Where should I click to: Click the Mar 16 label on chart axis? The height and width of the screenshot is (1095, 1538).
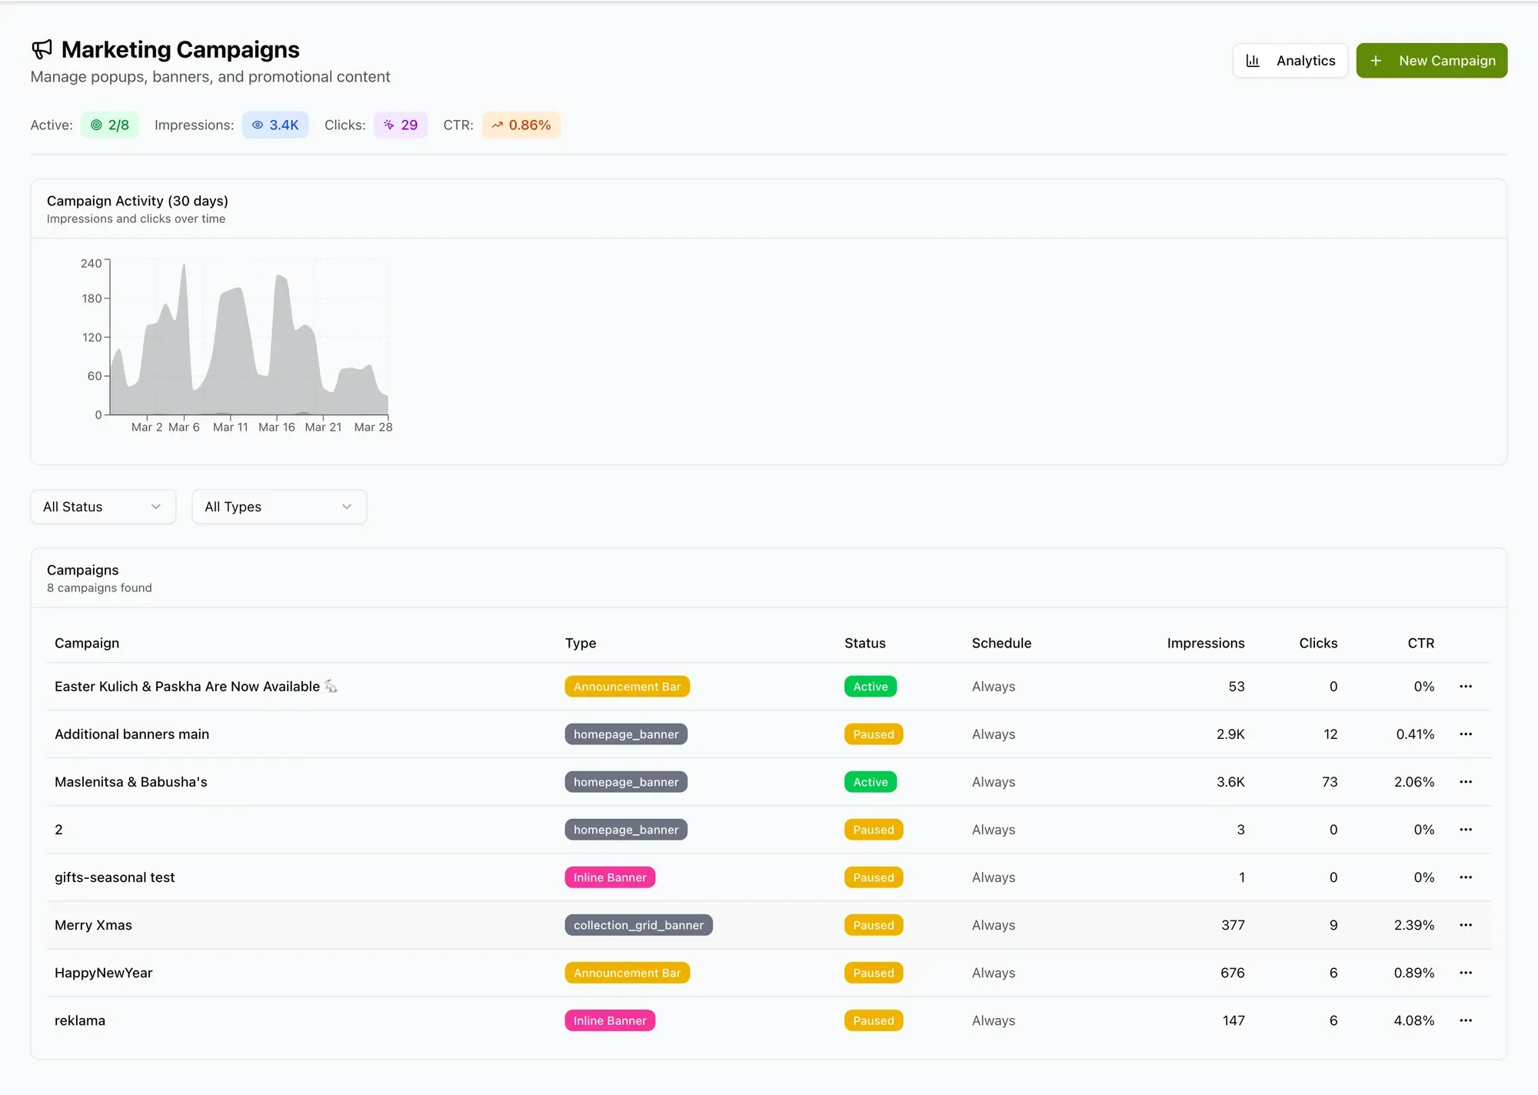277,427
